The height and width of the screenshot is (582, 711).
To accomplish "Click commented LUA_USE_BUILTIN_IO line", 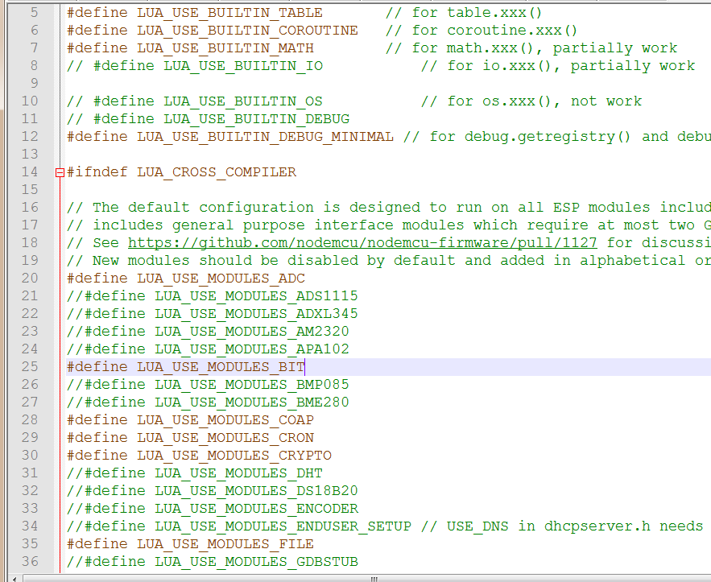I will click(195, 66).
